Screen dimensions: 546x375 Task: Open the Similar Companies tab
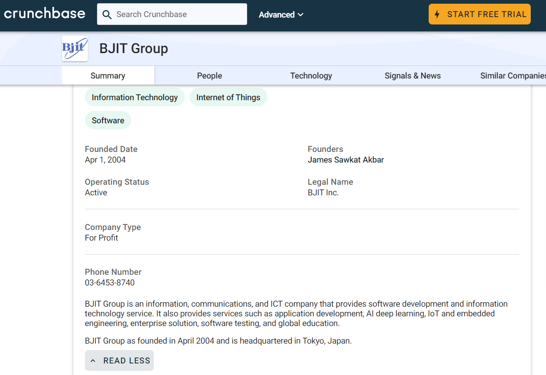(x=513, y=76)
